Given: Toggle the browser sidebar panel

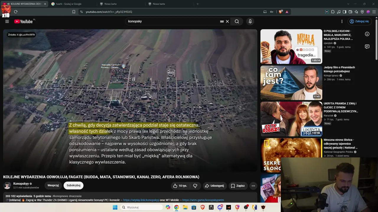Looking at the screenshot, I should [345, 12].
